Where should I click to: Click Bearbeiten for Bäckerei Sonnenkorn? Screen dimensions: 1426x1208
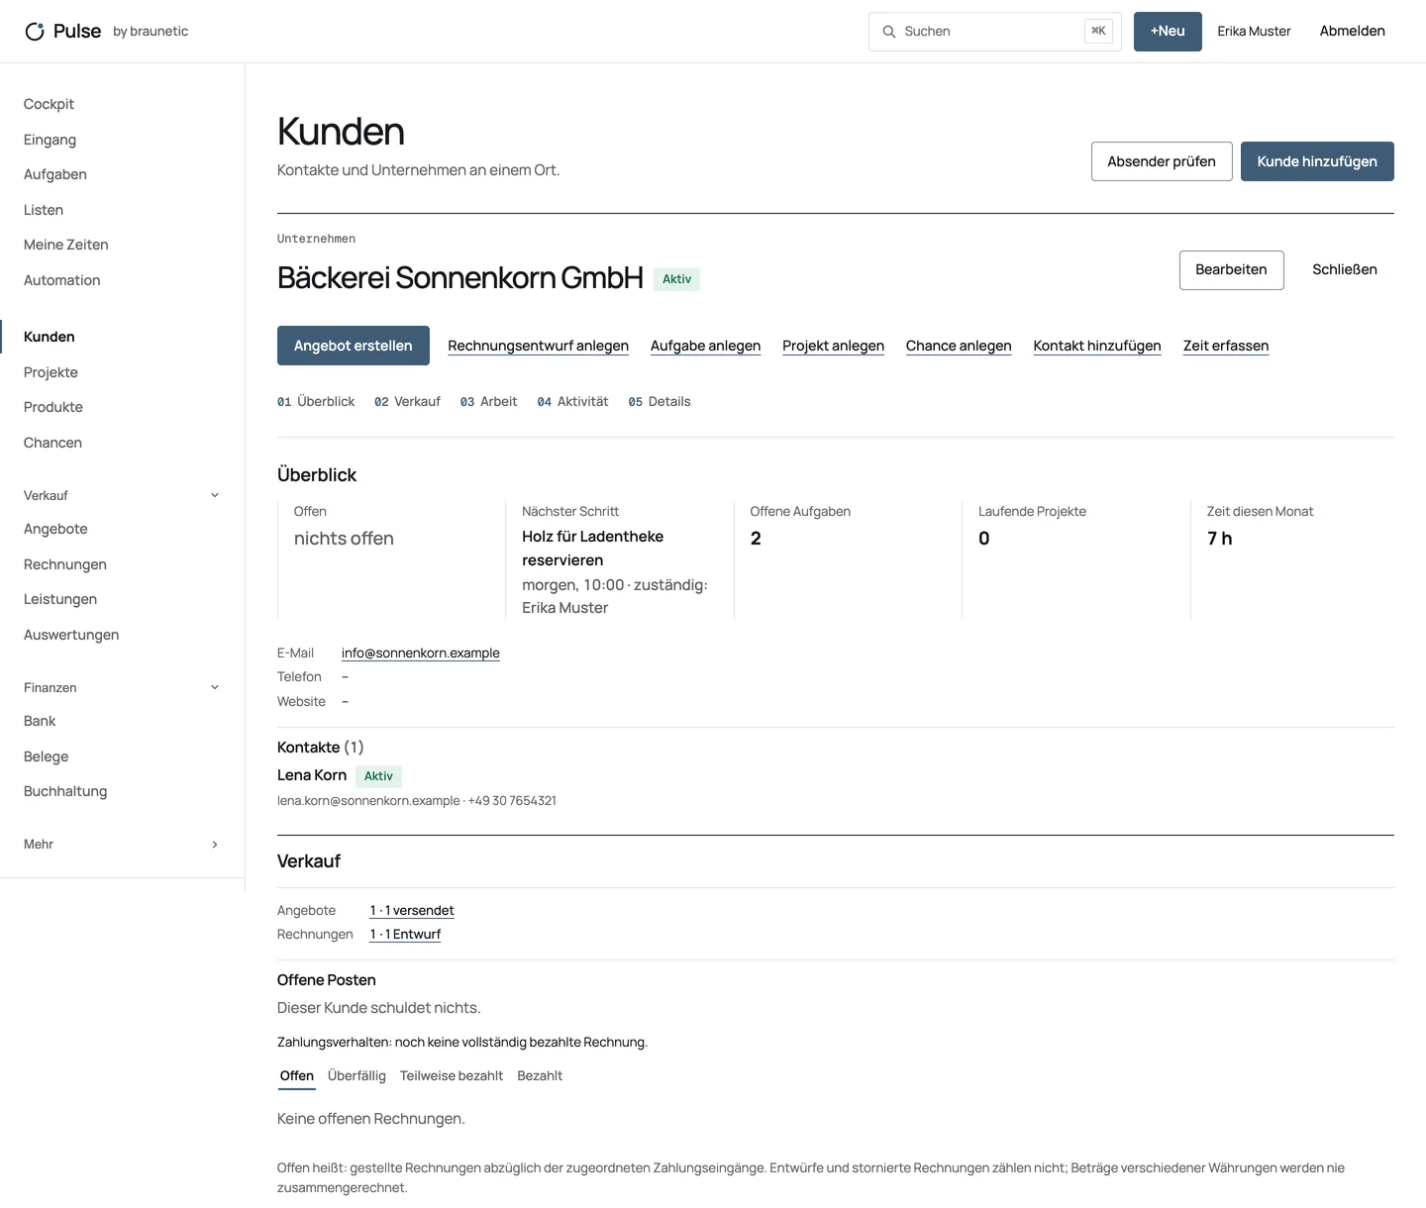1231,270
